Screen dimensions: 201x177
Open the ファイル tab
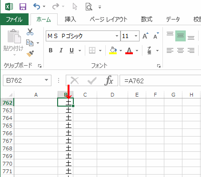click(14, 20)
